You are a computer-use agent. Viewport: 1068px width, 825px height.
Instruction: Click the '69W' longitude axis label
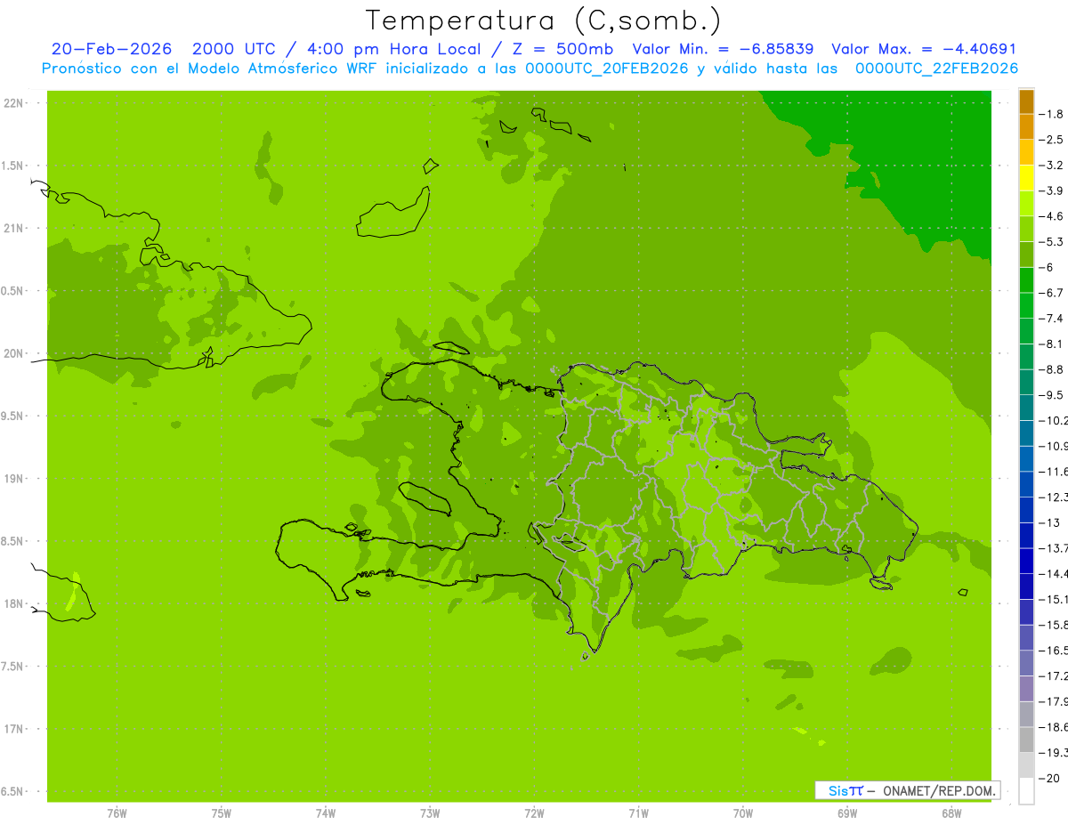pyautogui.click(x=847, y=813)
